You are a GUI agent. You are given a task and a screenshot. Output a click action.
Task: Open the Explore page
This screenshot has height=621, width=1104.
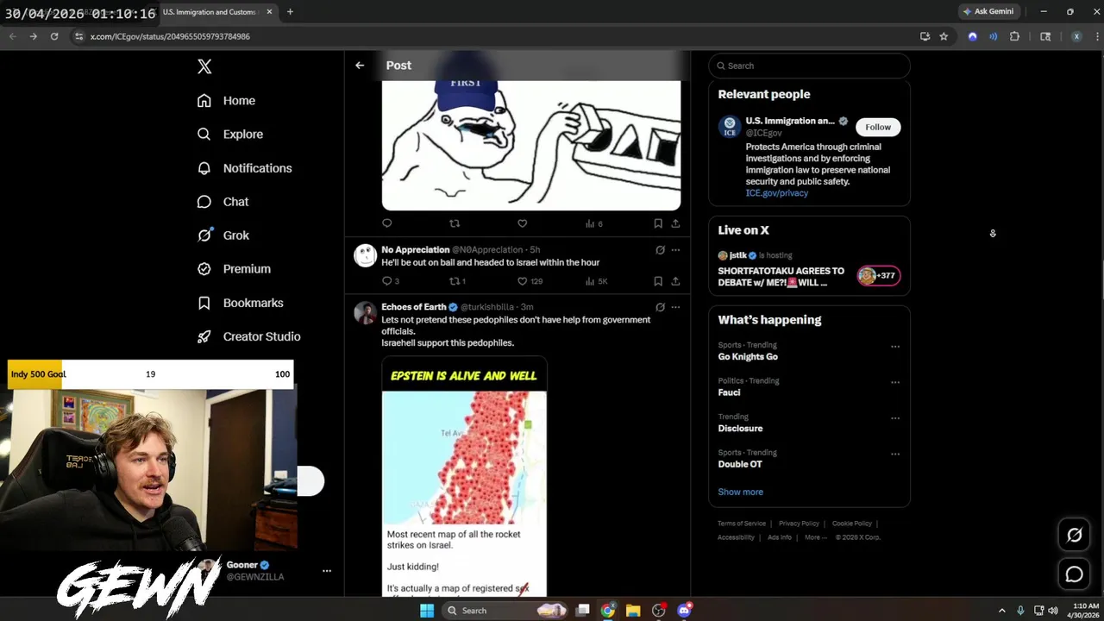click(229, 135)
